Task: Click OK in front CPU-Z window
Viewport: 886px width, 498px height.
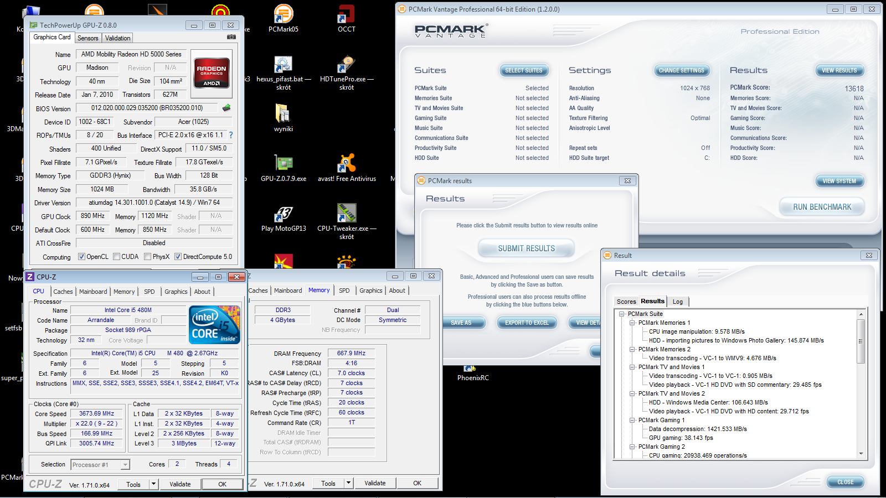Action: (222, 484)
